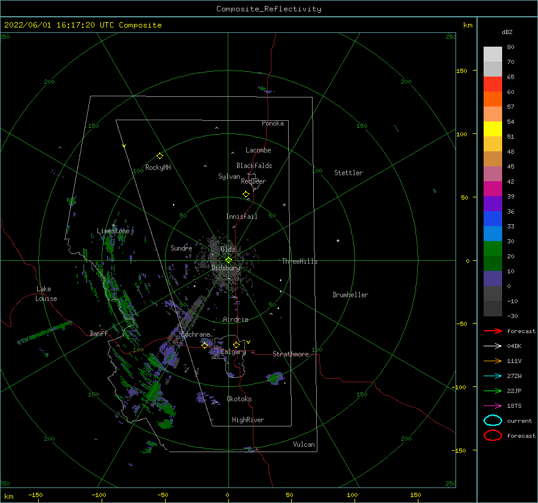This screenshot has height=503, width=538.
Task: Click the RockyMH label
Action: pyautogui.click(x=158, y=167)
